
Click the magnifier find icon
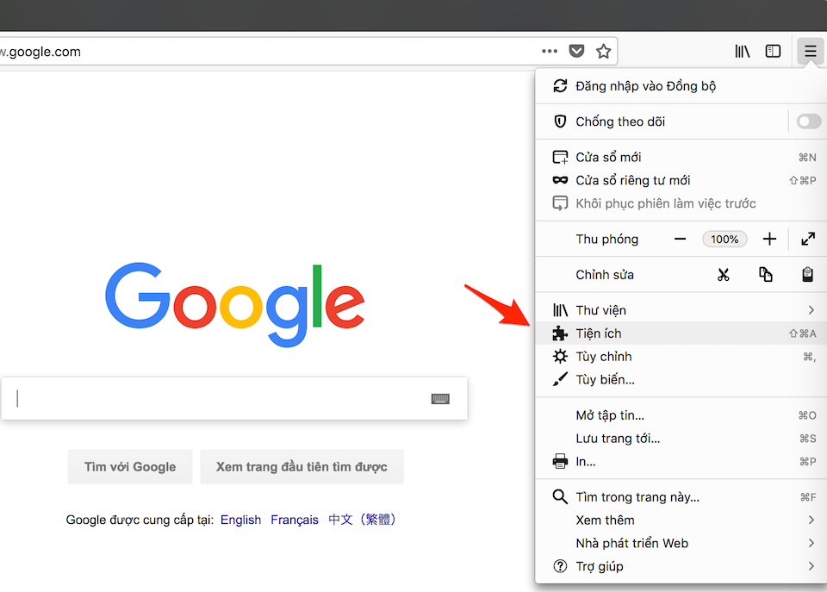pos(560,497)
